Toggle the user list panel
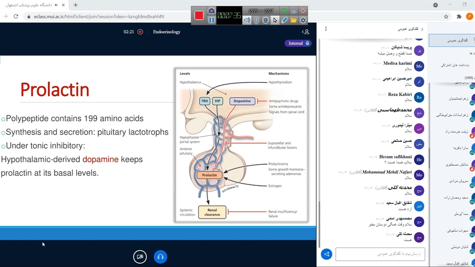The height and width of the screenshot is (267, 475). coord(305,32)
